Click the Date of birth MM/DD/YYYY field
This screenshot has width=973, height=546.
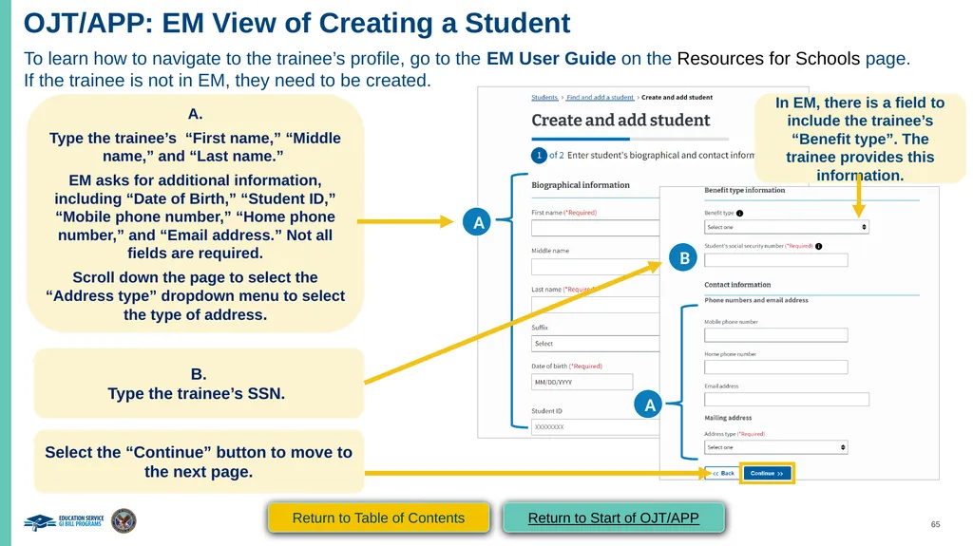point(582,382)
